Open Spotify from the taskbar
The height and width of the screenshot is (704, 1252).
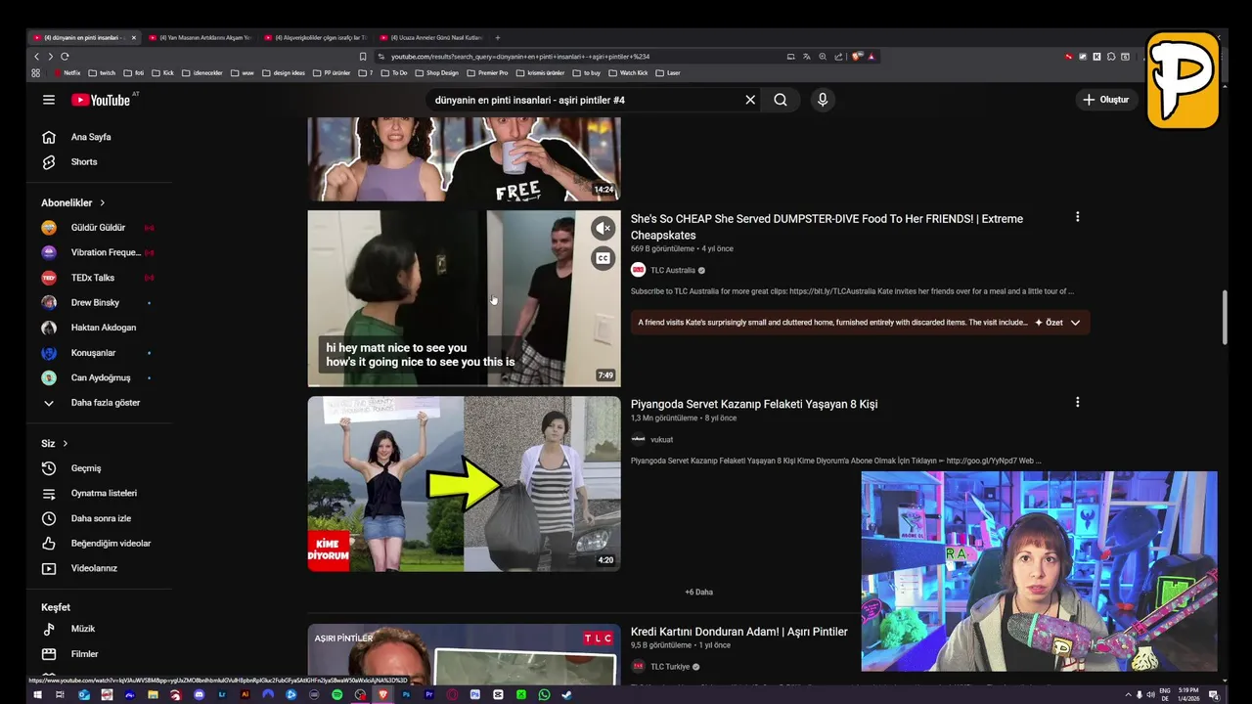pyautogui.click(x=337, y=695)
